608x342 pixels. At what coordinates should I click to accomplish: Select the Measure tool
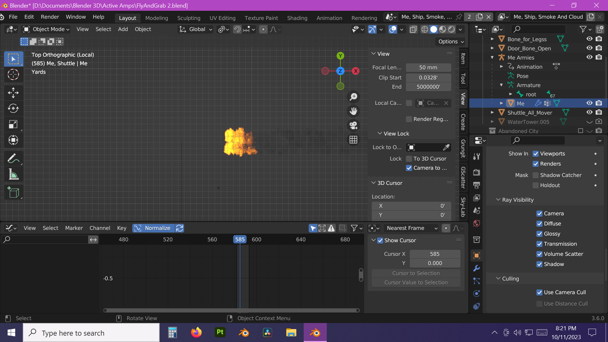13,174
